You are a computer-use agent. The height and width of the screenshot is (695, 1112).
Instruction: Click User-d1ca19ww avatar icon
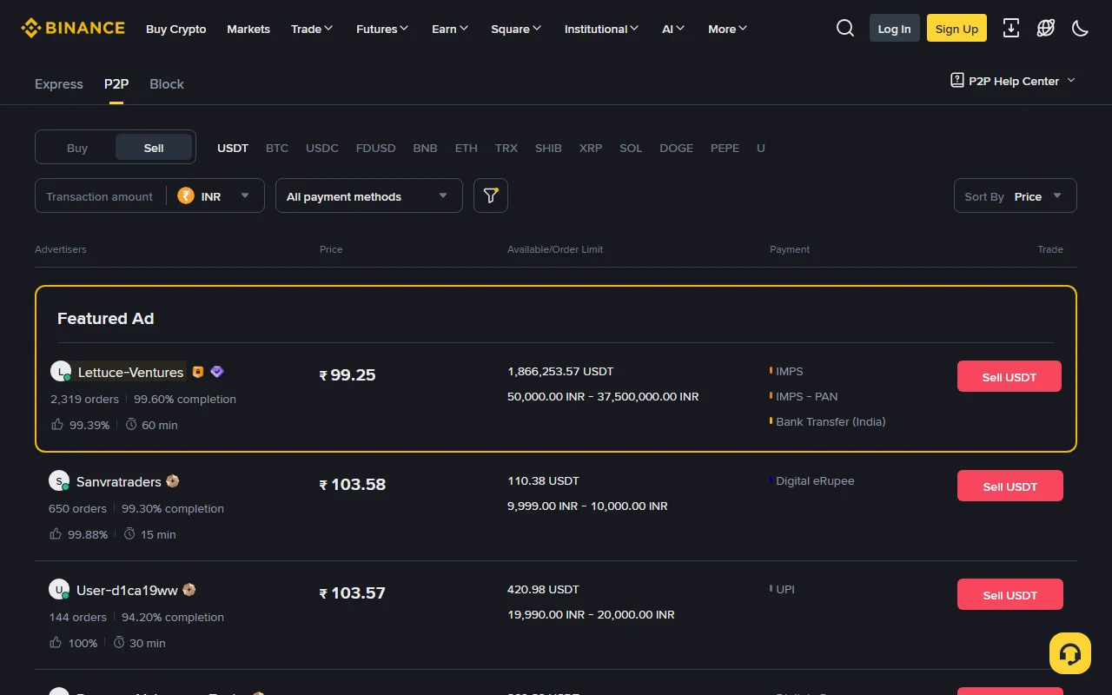point(59,589)
